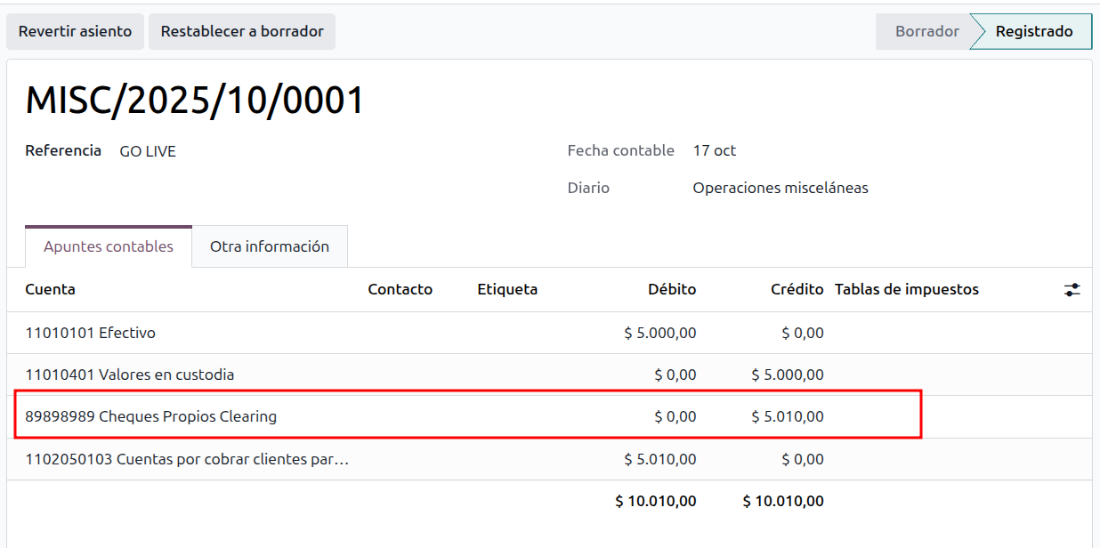Click the GO LIVE reference field

tap(148, 151)
